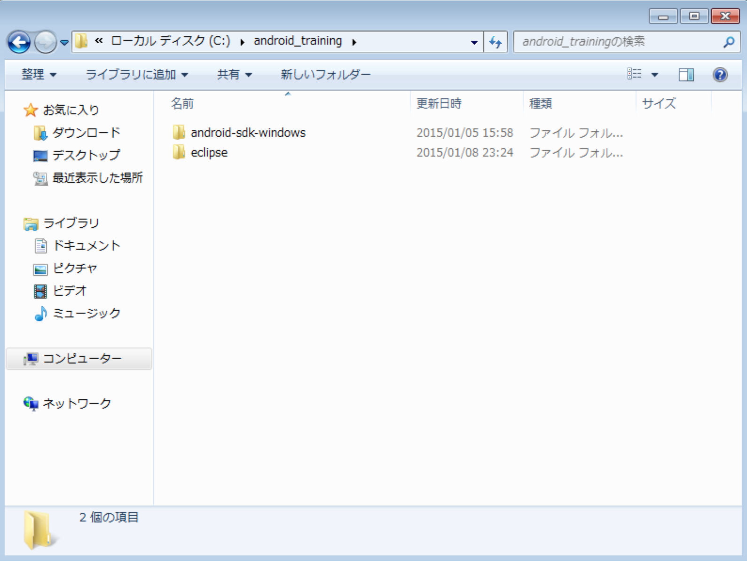
Task: Open arrow after ローカル ディスク (C:)
Action: tap(242, 42)
